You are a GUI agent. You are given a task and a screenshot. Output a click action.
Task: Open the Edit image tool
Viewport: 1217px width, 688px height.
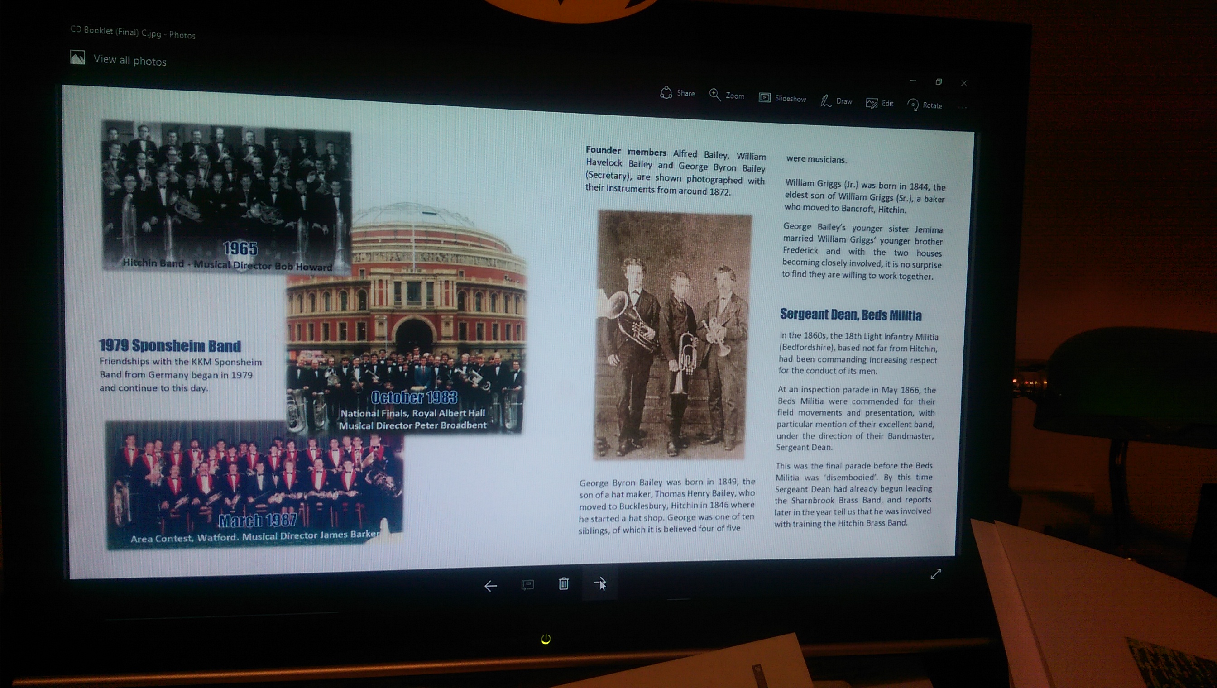(872, 103)
